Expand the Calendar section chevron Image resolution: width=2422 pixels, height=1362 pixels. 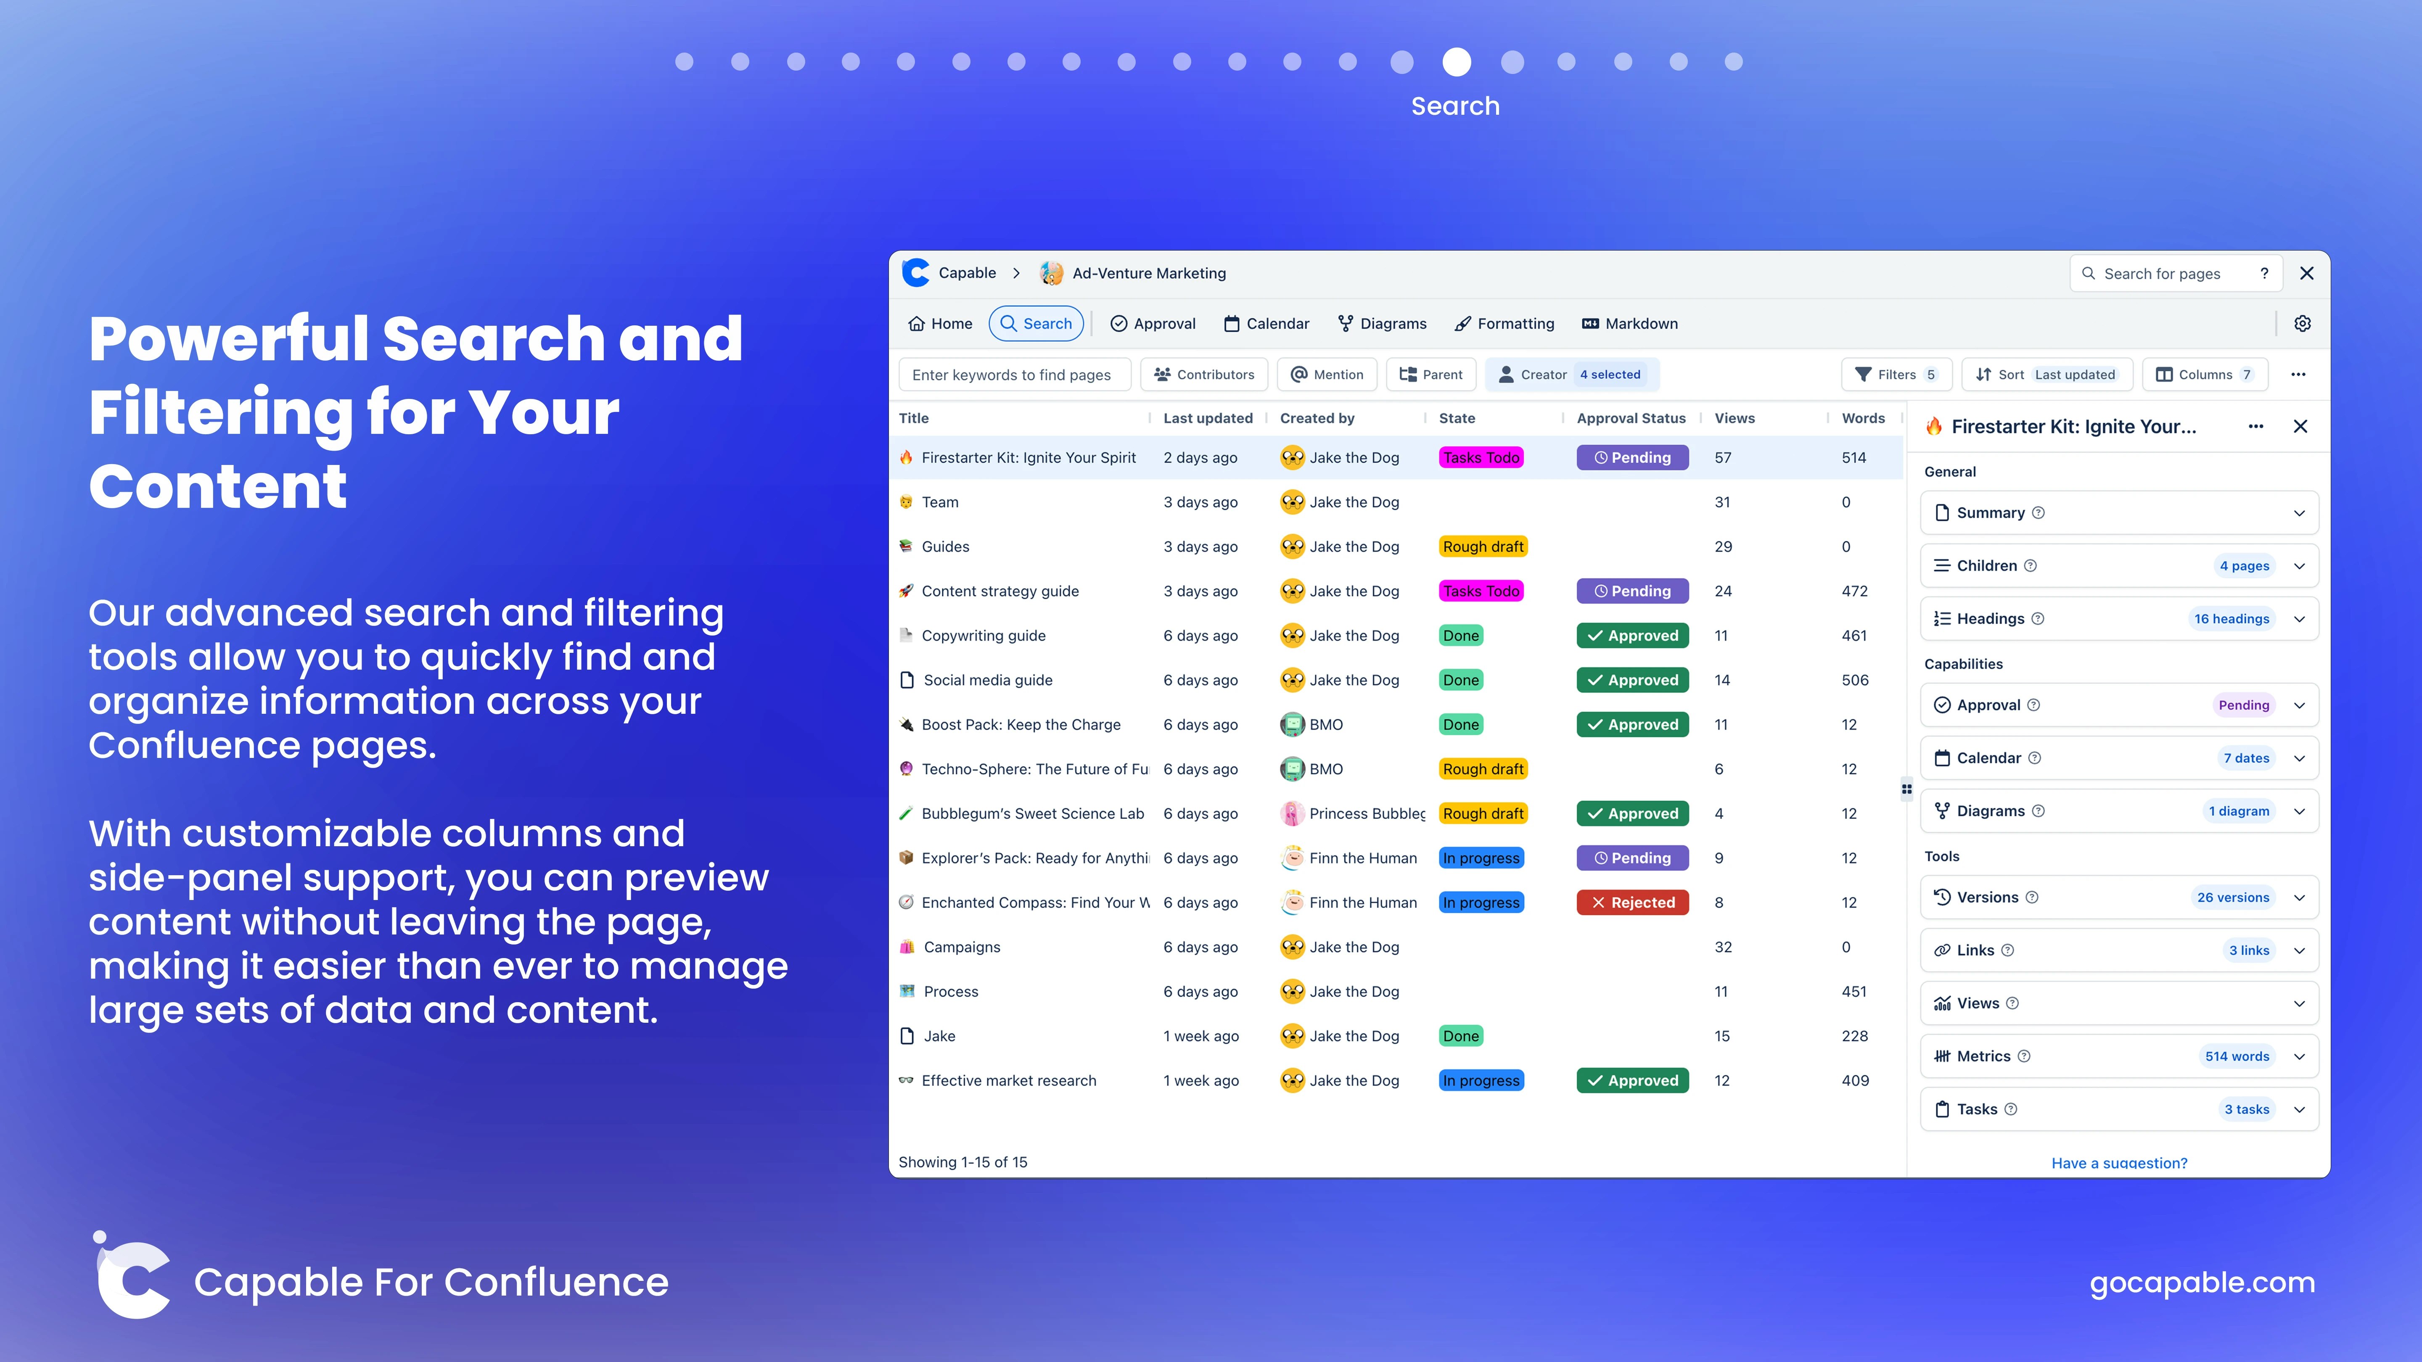[2300, 758]
